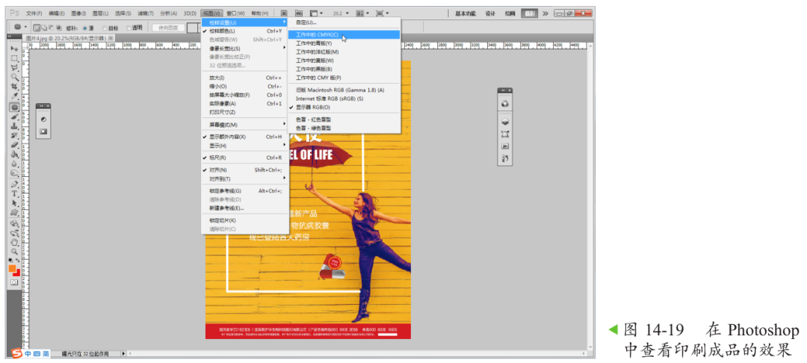Choose 工作中的 CMYK proof setup
The width and height of the screenshot is (807, 363).
click(343, 34)
